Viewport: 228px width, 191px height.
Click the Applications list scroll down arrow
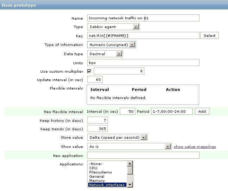click(x=130, y=185)
